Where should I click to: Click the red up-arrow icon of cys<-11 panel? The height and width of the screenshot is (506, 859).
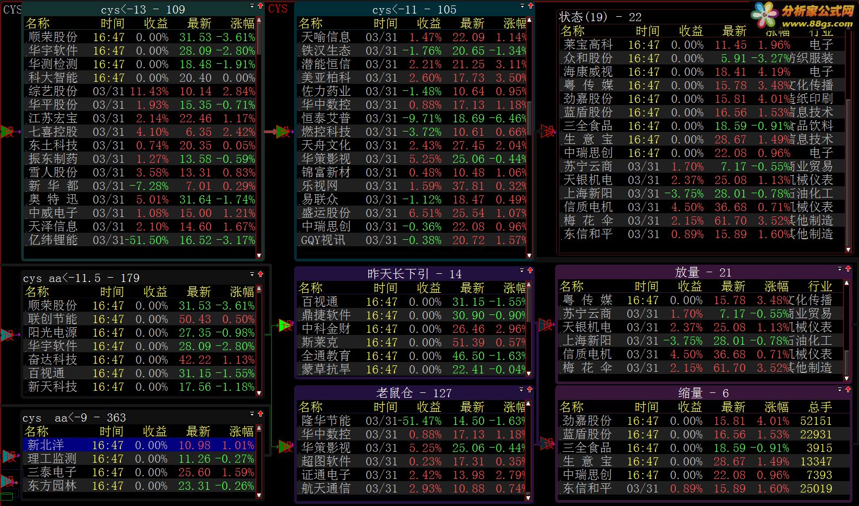pyautogui.click(x=530, y=6)
